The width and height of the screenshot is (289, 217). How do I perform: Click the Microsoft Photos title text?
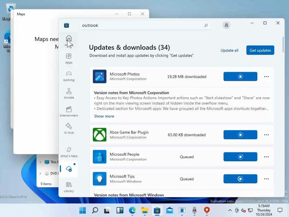coord(124,74)
